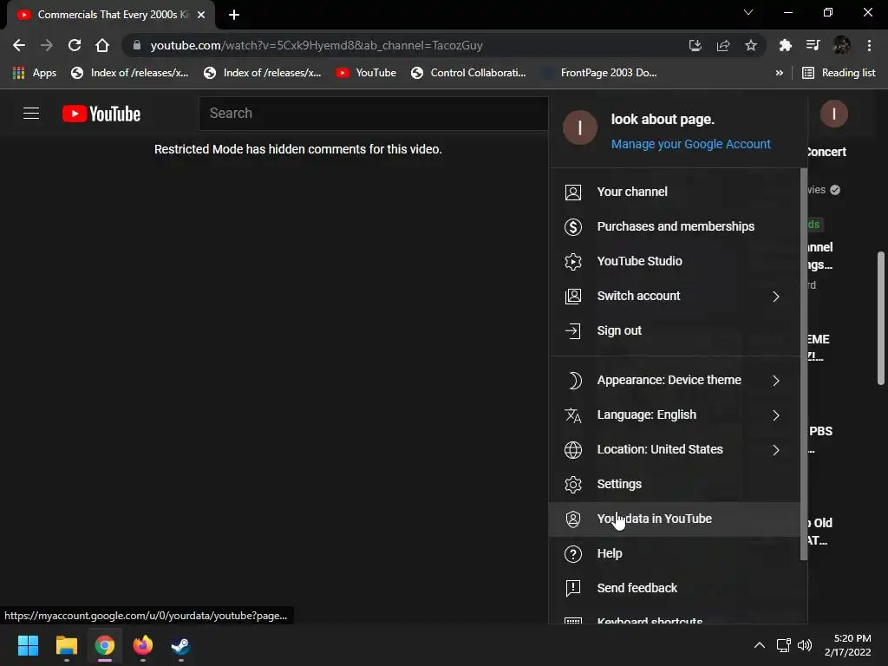The image size is (888, 666).
Task: Open the Control Collaborati... bookmark
Action: tap(468, 73)
